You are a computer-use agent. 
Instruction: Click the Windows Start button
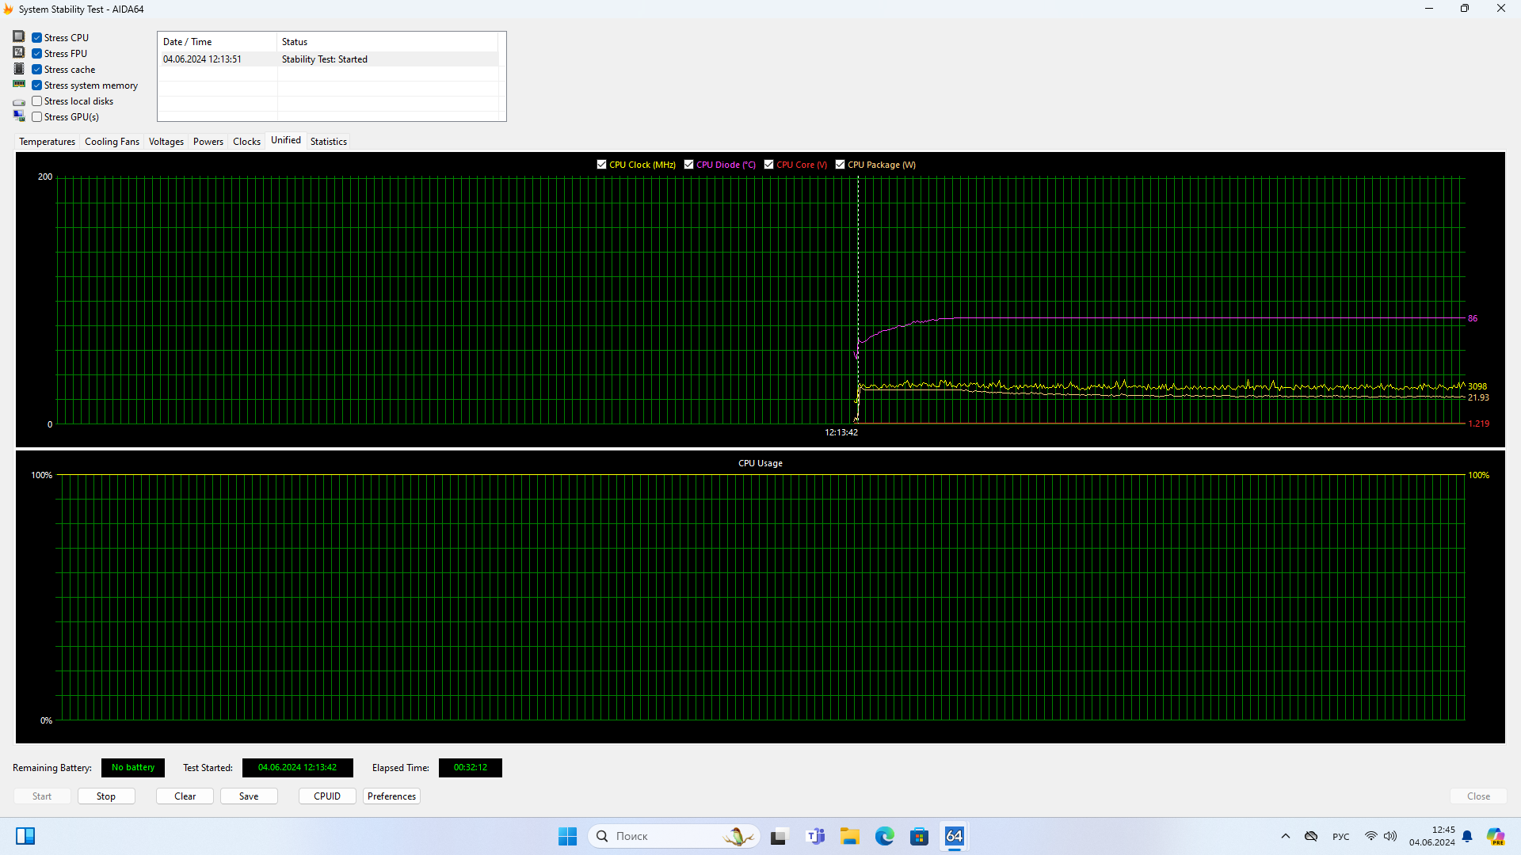point(567,836)
